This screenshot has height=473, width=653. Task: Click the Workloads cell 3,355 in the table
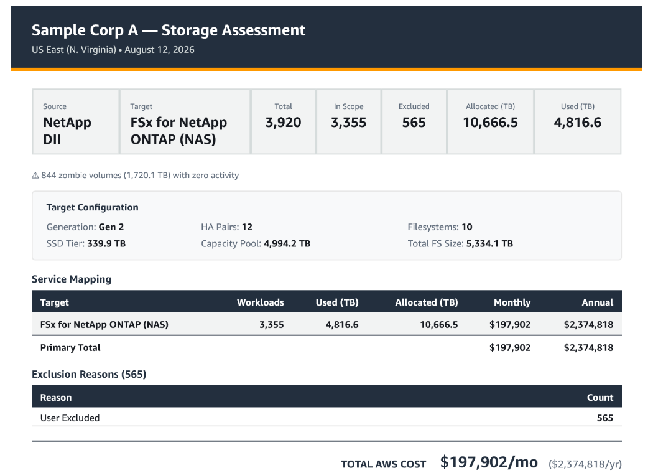point(272,325)
